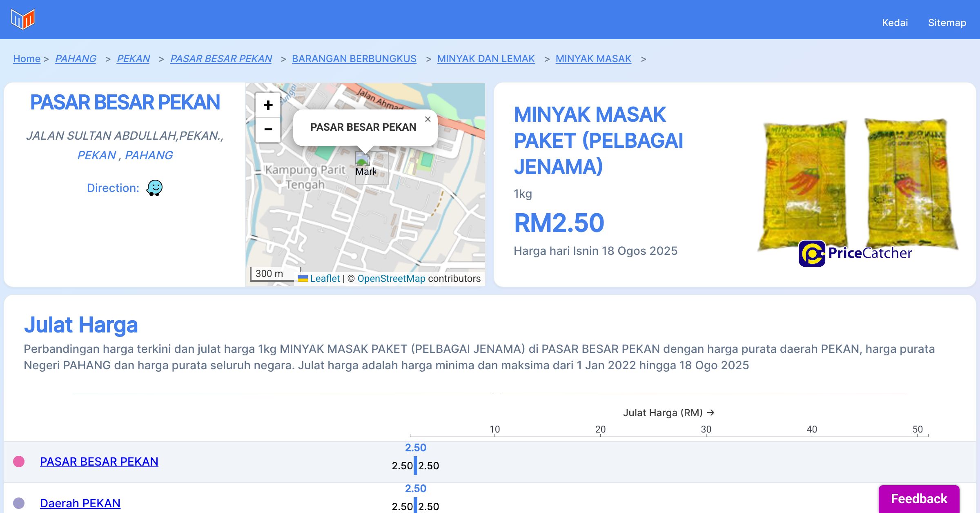Click PEKAN link in the address

click(97, 155)
